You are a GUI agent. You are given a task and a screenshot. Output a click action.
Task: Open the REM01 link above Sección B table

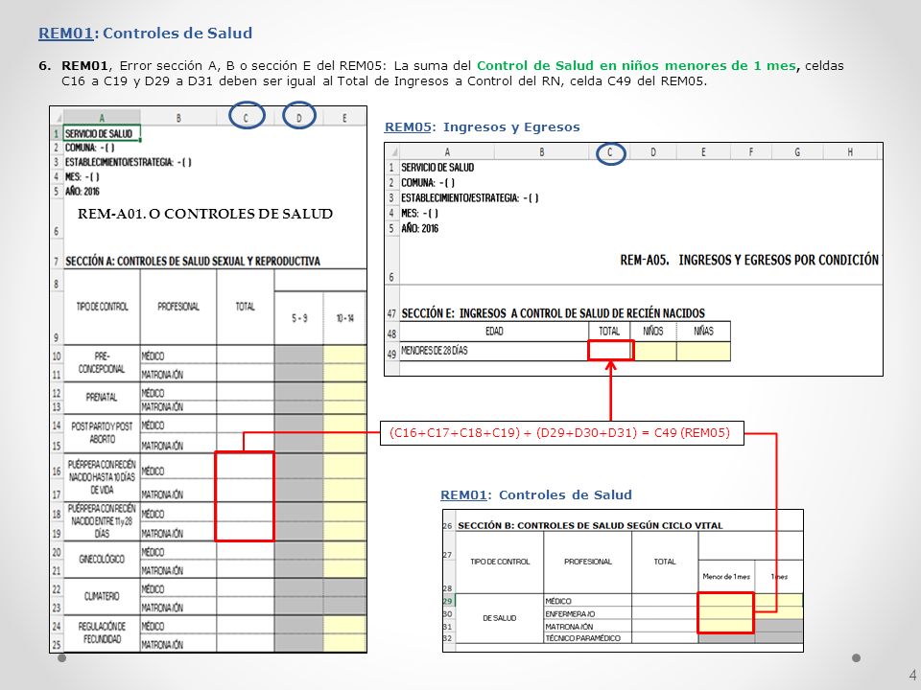[463, 495]
